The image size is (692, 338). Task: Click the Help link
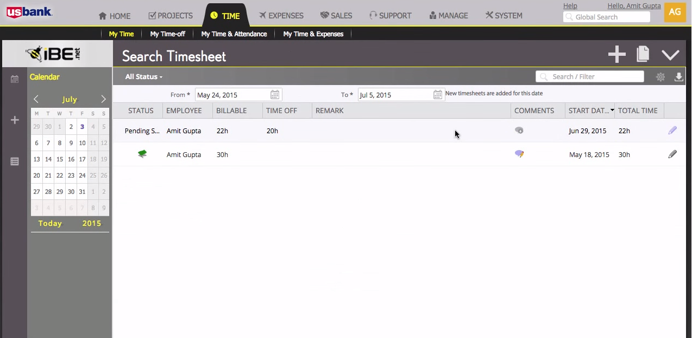(570, 6)
